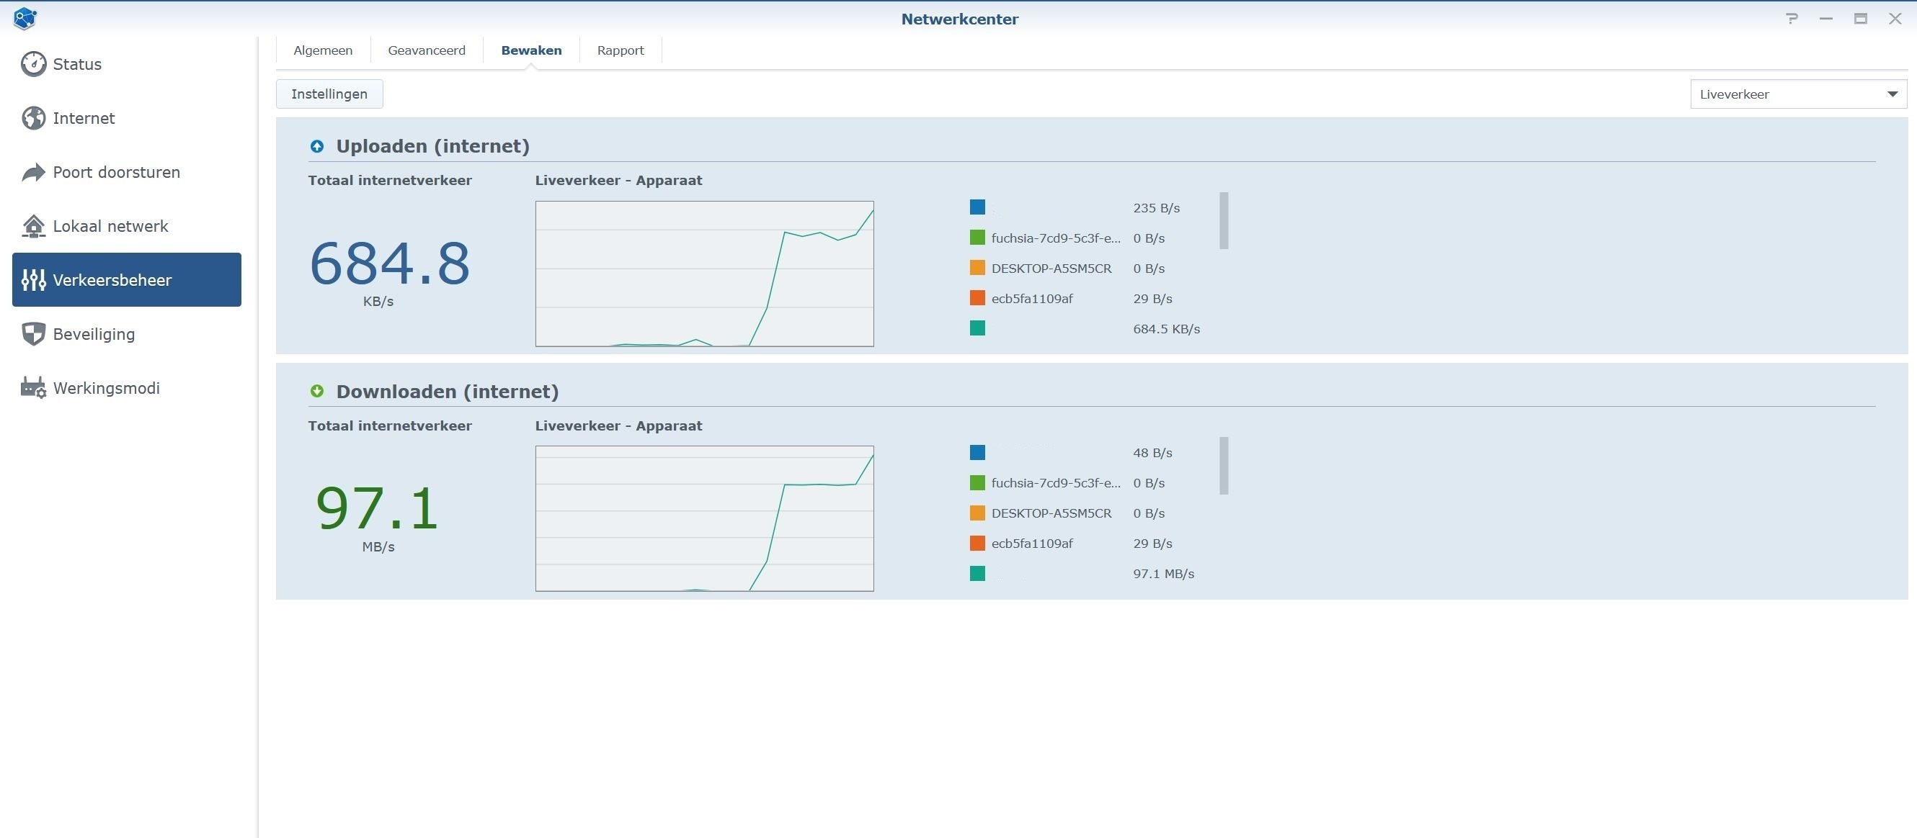Click the upload live traffic graph
1917x838 pixels.
[x=705, y=274]
